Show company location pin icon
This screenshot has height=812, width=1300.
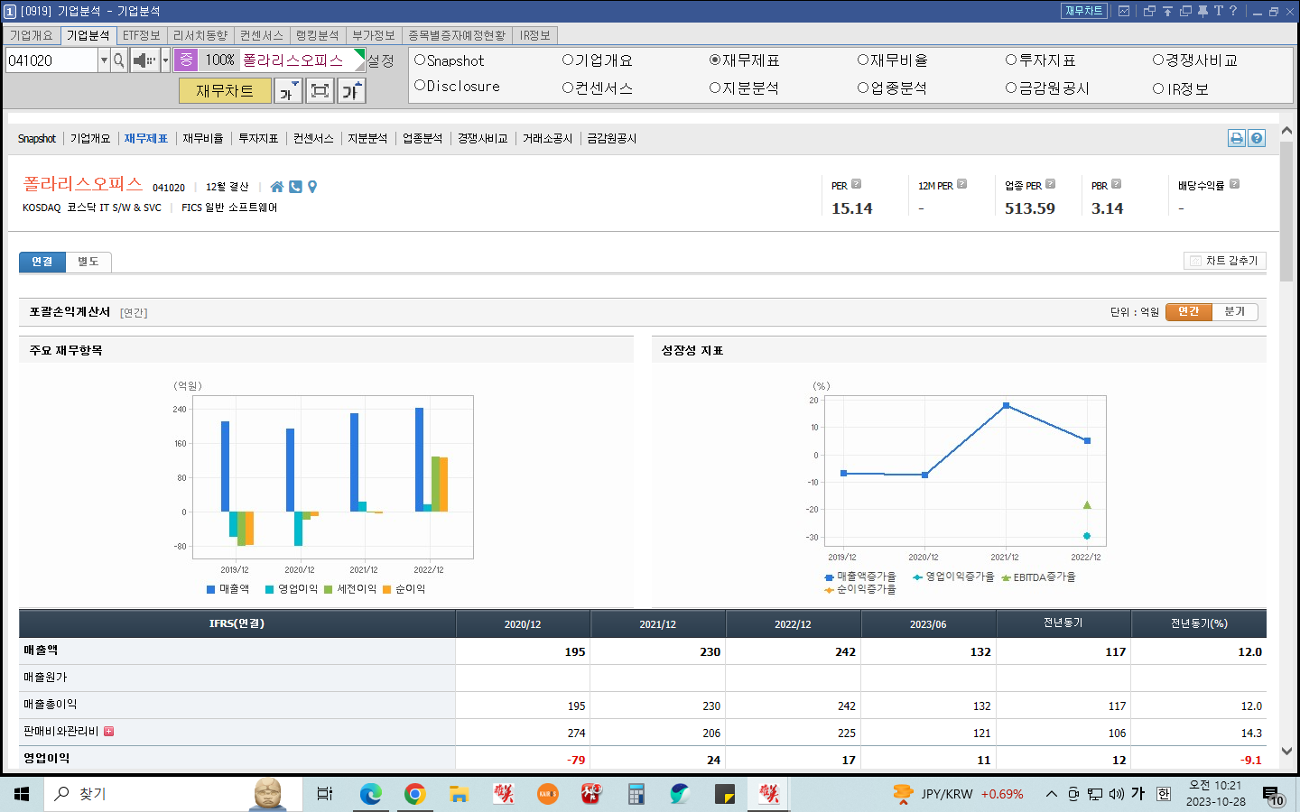coord(312,187)
